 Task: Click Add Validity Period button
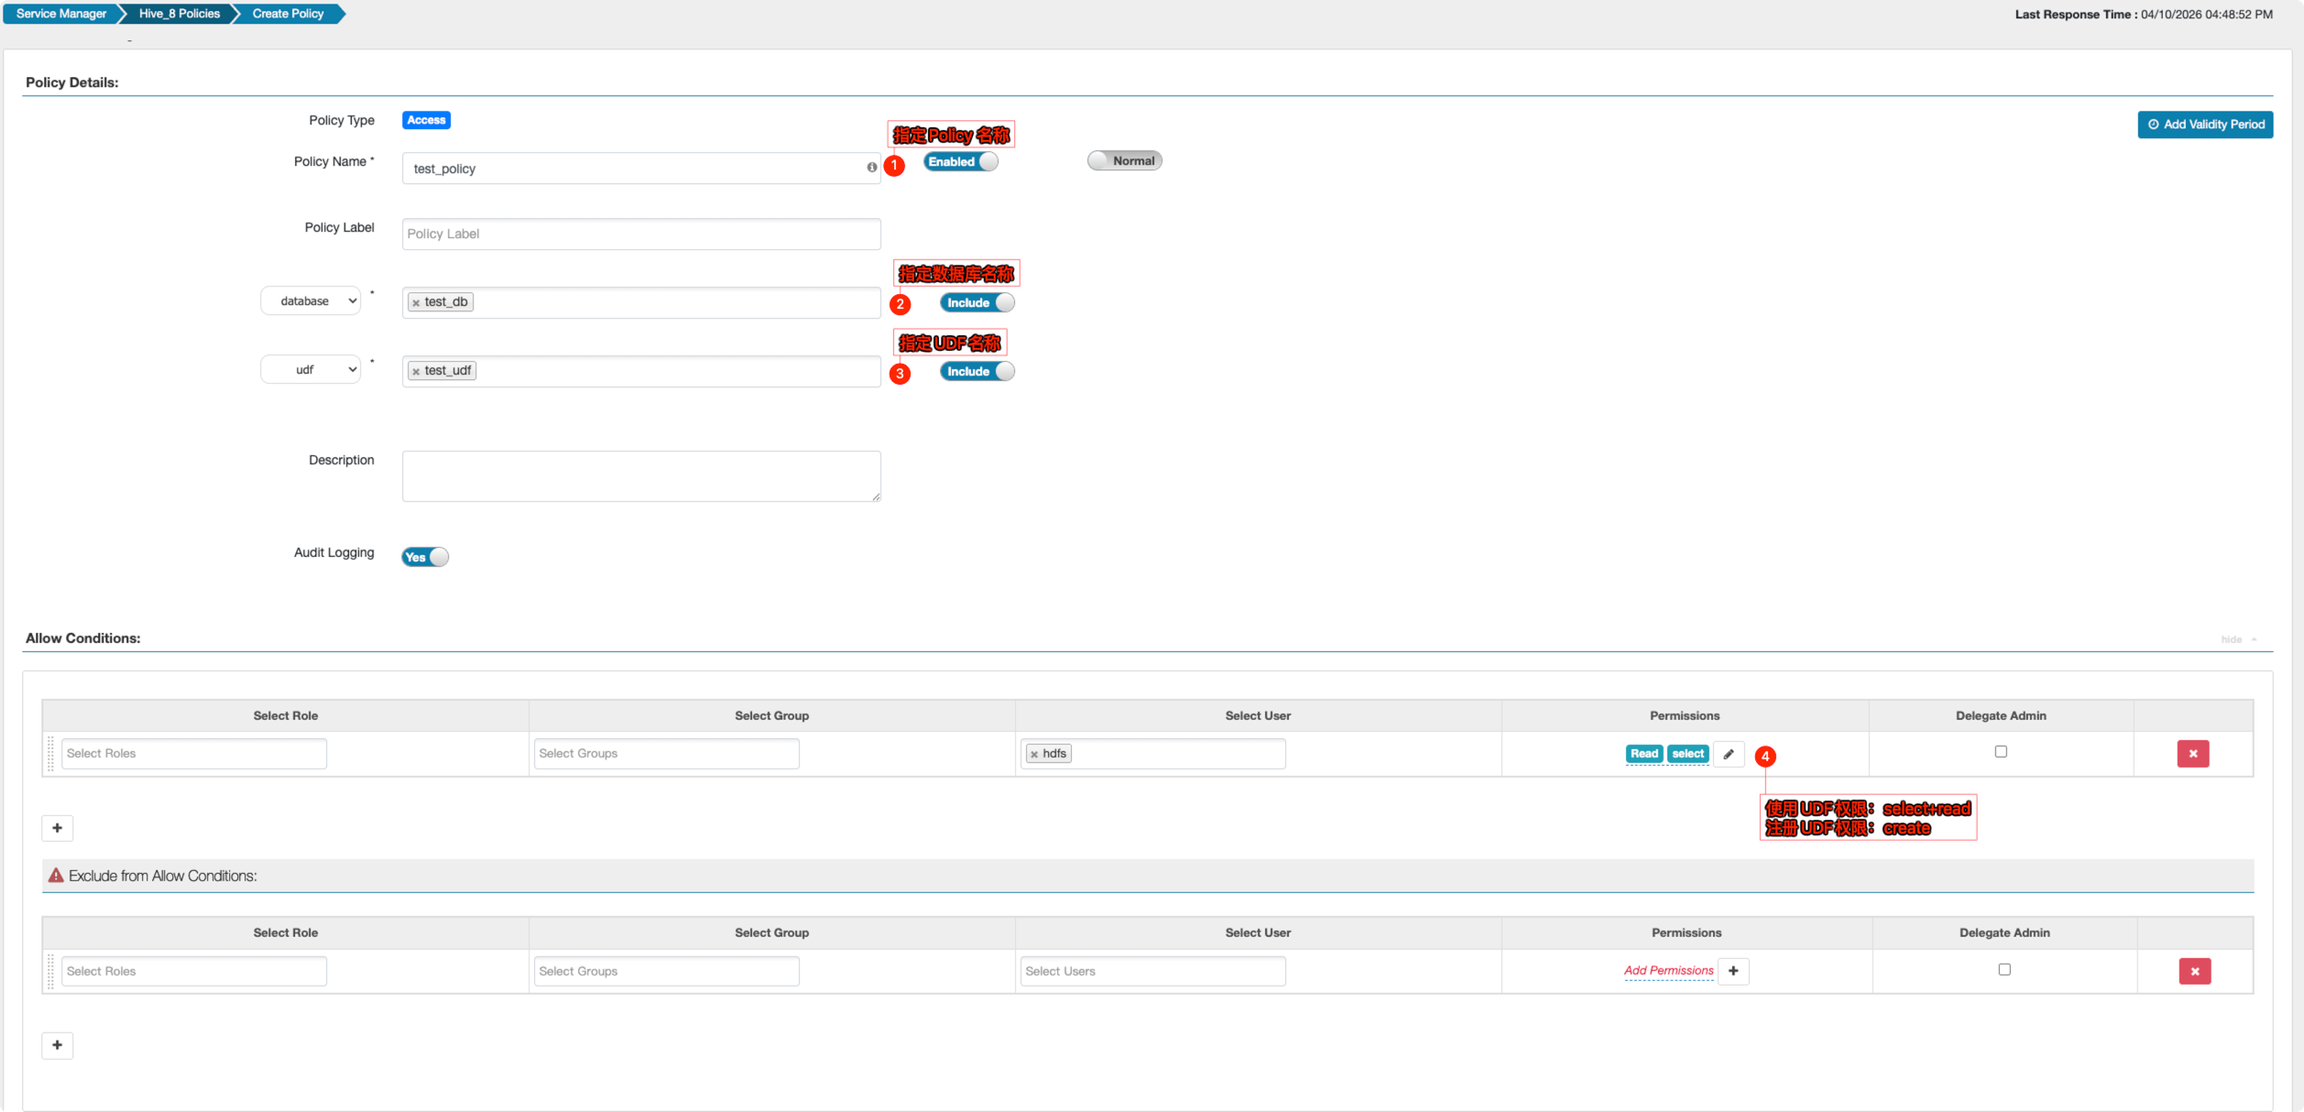[x=2204, y=125]
